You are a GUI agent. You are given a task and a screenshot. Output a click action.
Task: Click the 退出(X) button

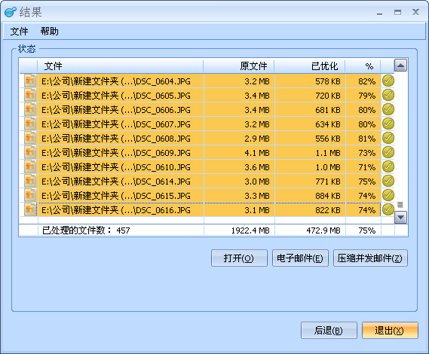tap(390, 330)
